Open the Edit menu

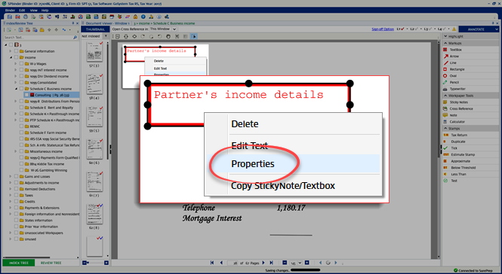(x=22, y=11)
